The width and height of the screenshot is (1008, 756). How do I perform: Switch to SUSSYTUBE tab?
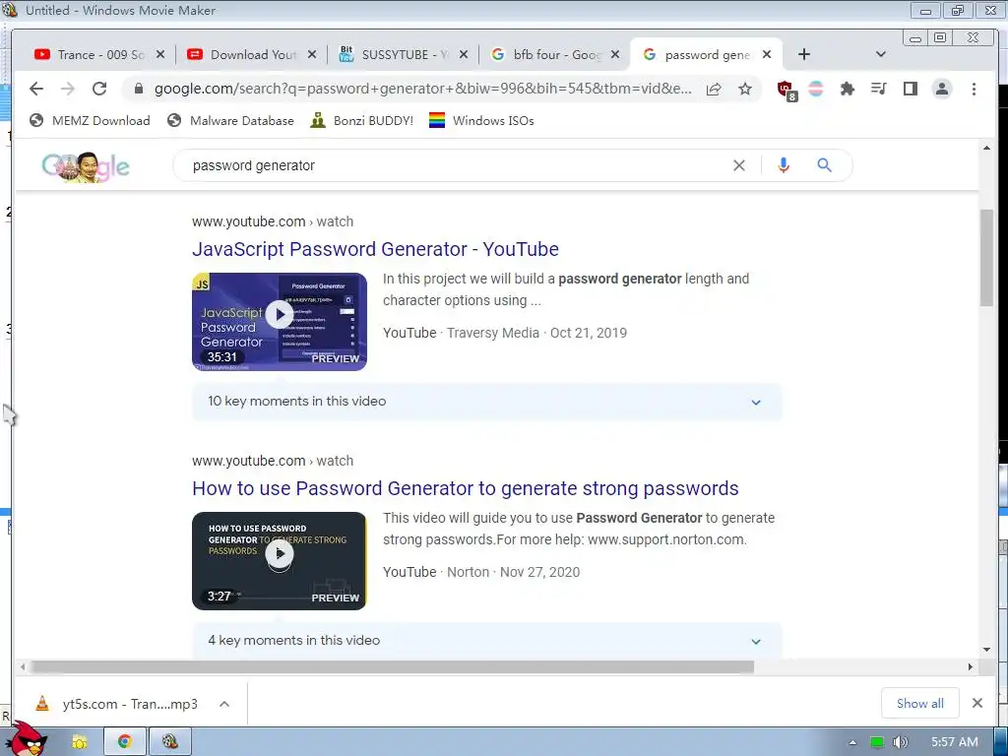coord(396,55)
